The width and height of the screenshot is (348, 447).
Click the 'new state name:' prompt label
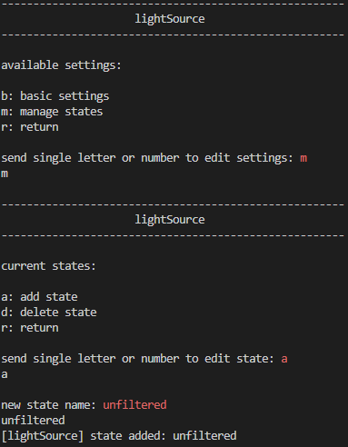pyautogui.click(x=48, y=405)
